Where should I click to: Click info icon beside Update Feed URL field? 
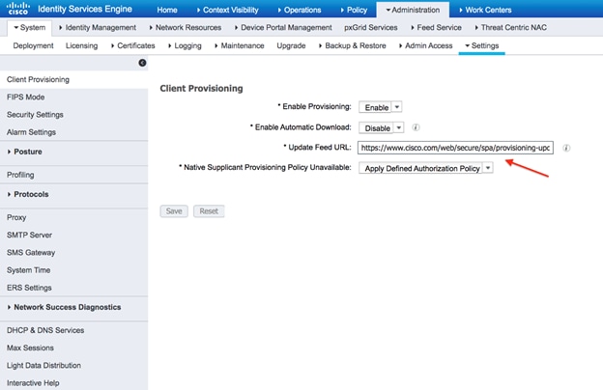click(566, 148)
